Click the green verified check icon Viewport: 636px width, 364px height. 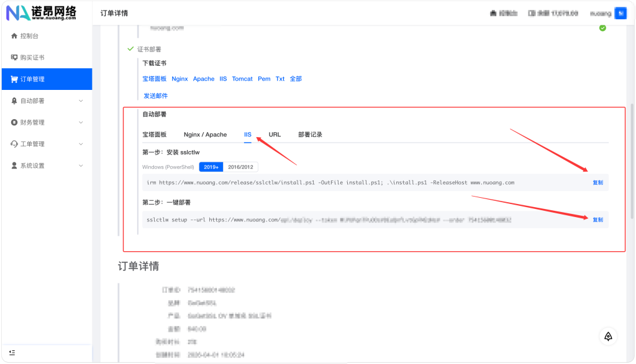click(x=602, y=28)
